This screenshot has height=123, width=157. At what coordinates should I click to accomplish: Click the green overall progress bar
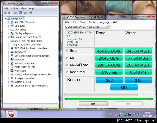pyautogui.click(x=109, y=99)
